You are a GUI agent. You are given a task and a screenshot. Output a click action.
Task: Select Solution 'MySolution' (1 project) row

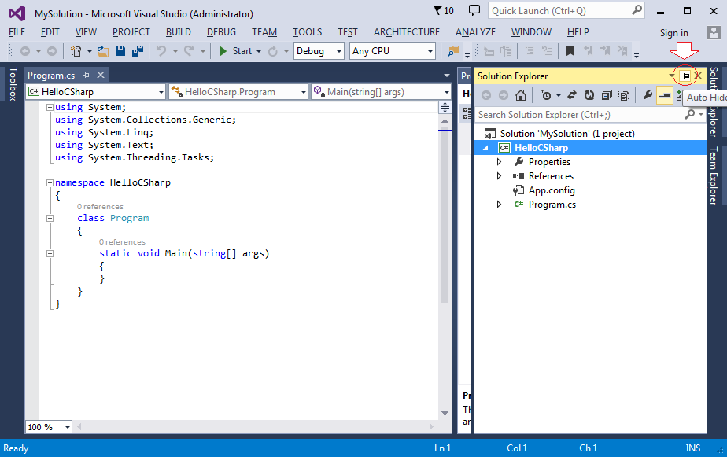point(590,134)
